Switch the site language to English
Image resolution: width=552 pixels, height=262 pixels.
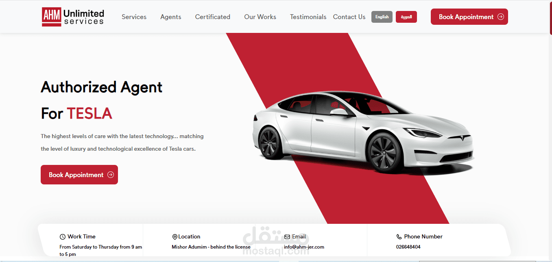(382, 17)
